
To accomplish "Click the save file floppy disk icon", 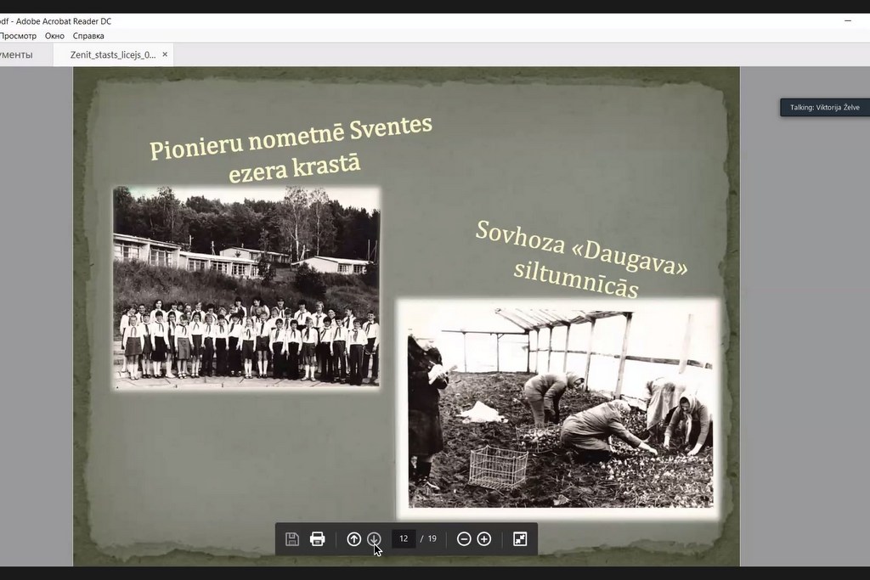I will [x=292, y=538].
